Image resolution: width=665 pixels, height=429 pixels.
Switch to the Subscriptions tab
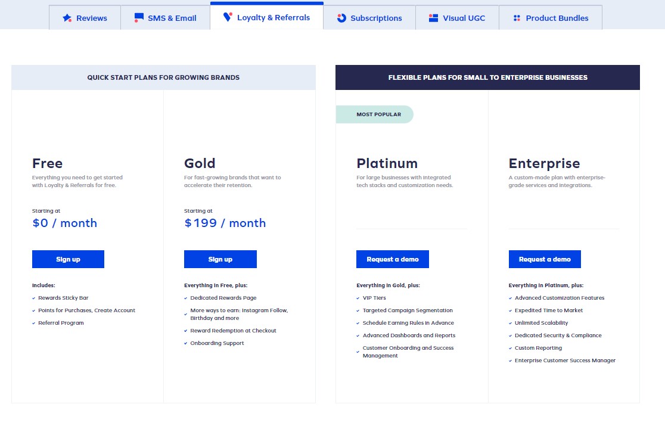click(369, 17)
